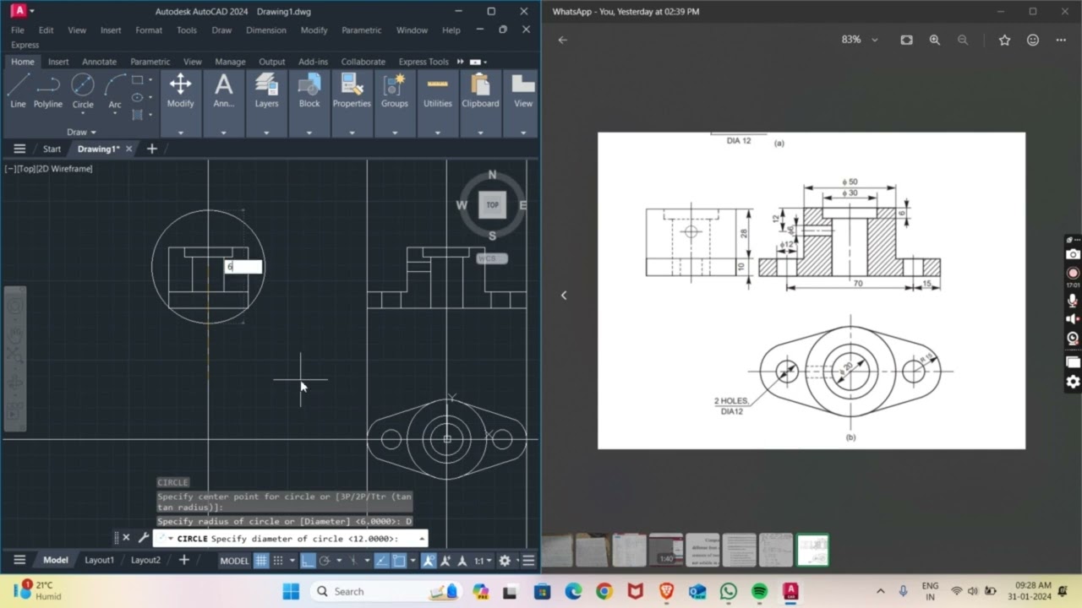Open annotation scale 1:1 dropdown
This screenshot has width=1082, height=608.
(484, 561)
